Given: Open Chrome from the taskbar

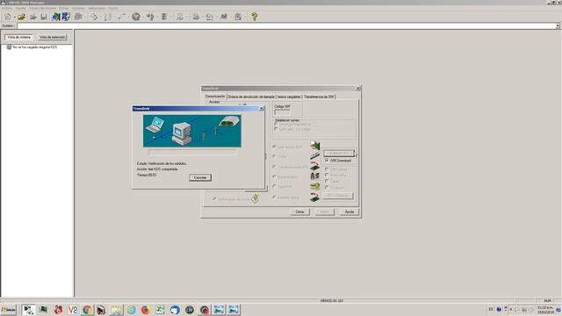Looking at the screenshot, I should coord(87,310).
